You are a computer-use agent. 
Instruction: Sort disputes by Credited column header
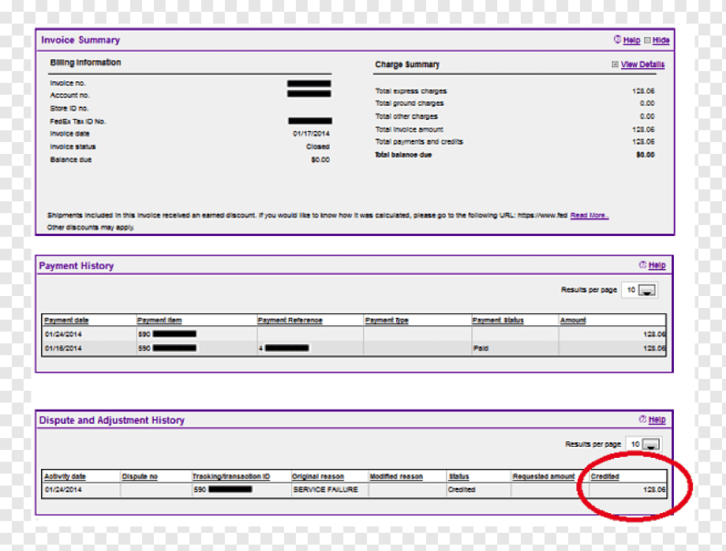click(604, 476)
